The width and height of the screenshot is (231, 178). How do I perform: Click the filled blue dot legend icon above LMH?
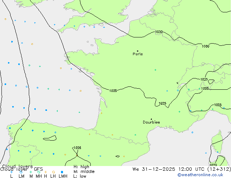click(62, 172)
